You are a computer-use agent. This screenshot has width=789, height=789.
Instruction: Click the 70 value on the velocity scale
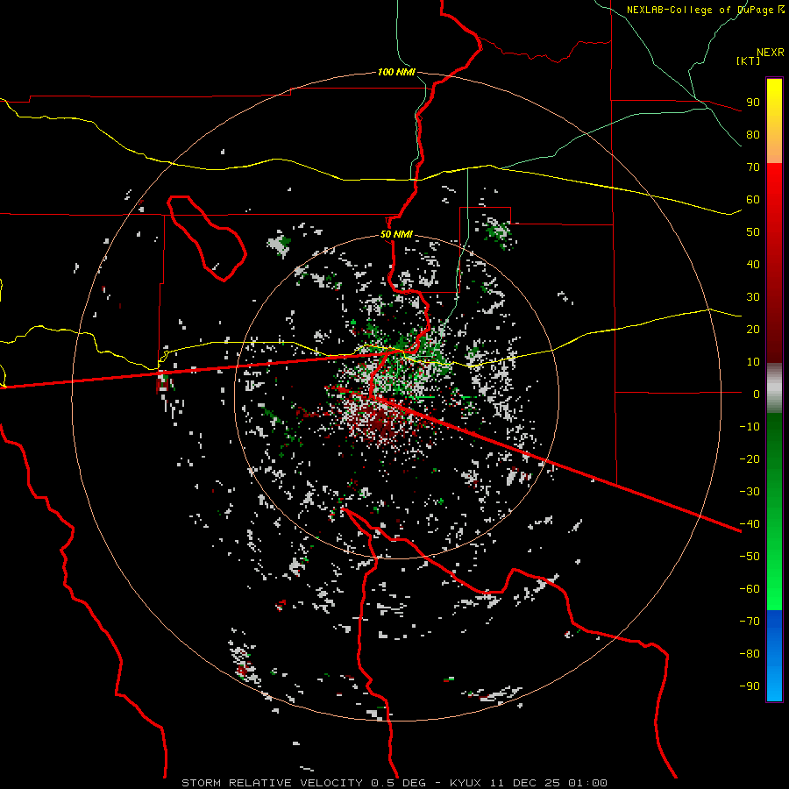pyautogui.click(x=753, y=167)
